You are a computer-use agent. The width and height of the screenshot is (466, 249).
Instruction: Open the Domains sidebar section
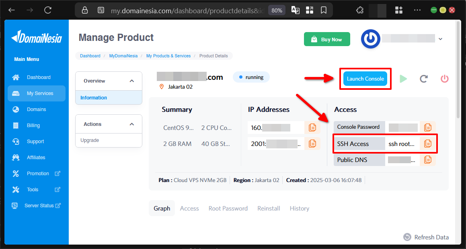click(36, 109)
